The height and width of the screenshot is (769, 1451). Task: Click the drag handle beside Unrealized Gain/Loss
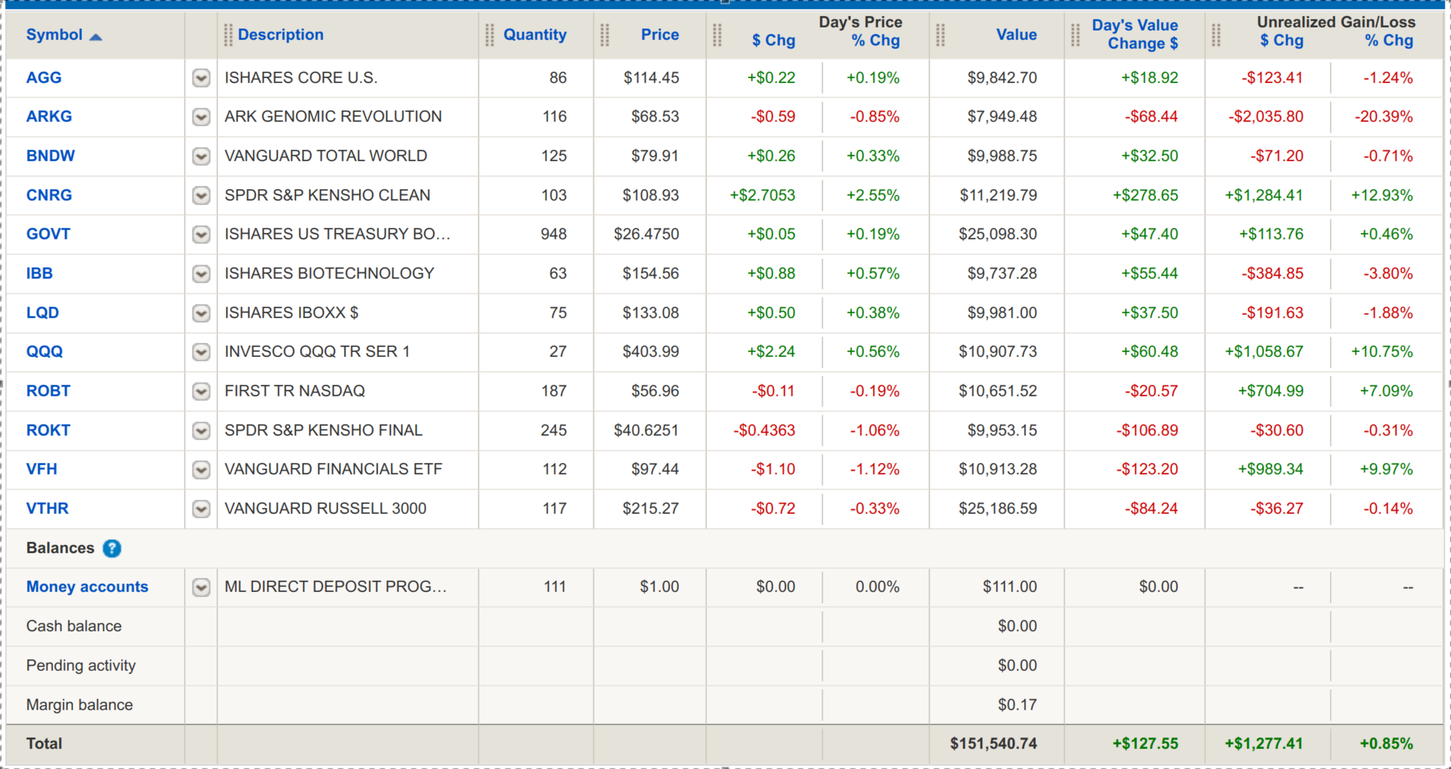pos(1216,35)
